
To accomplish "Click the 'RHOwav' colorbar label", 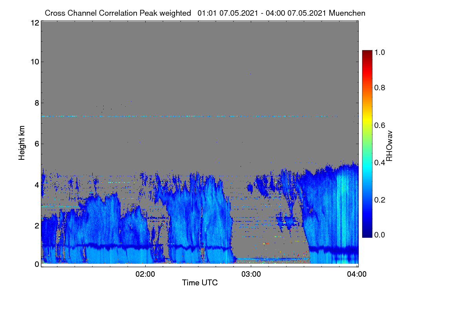I will [389, 146].
